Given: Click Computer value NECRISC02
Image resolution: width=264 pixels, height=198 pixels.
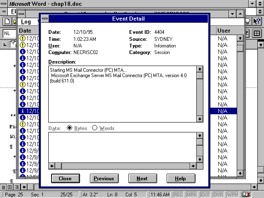Looking at the screenshot, I should coord(86,52).
